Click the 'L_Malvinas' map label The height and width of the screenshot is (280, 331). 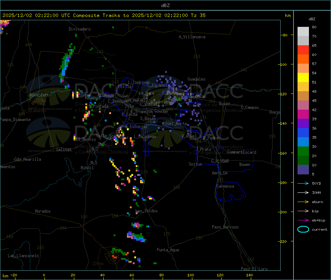(x=145, y=137)
